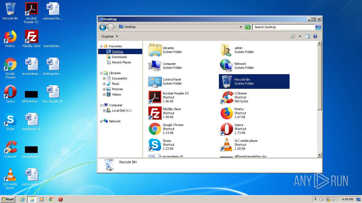Click the file list scroll down arrow

[320, 155]
